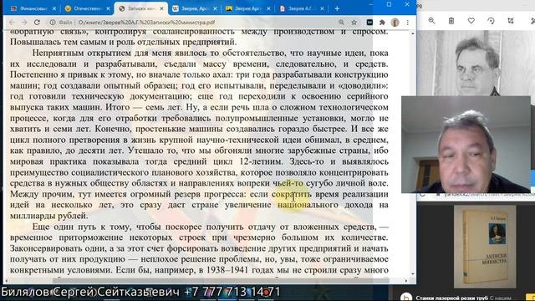Viewport: 535px width, 301px height.
Task: Switch to the Зверев Арс image tab
Action: pyautogui.click(x=248, y=9)
